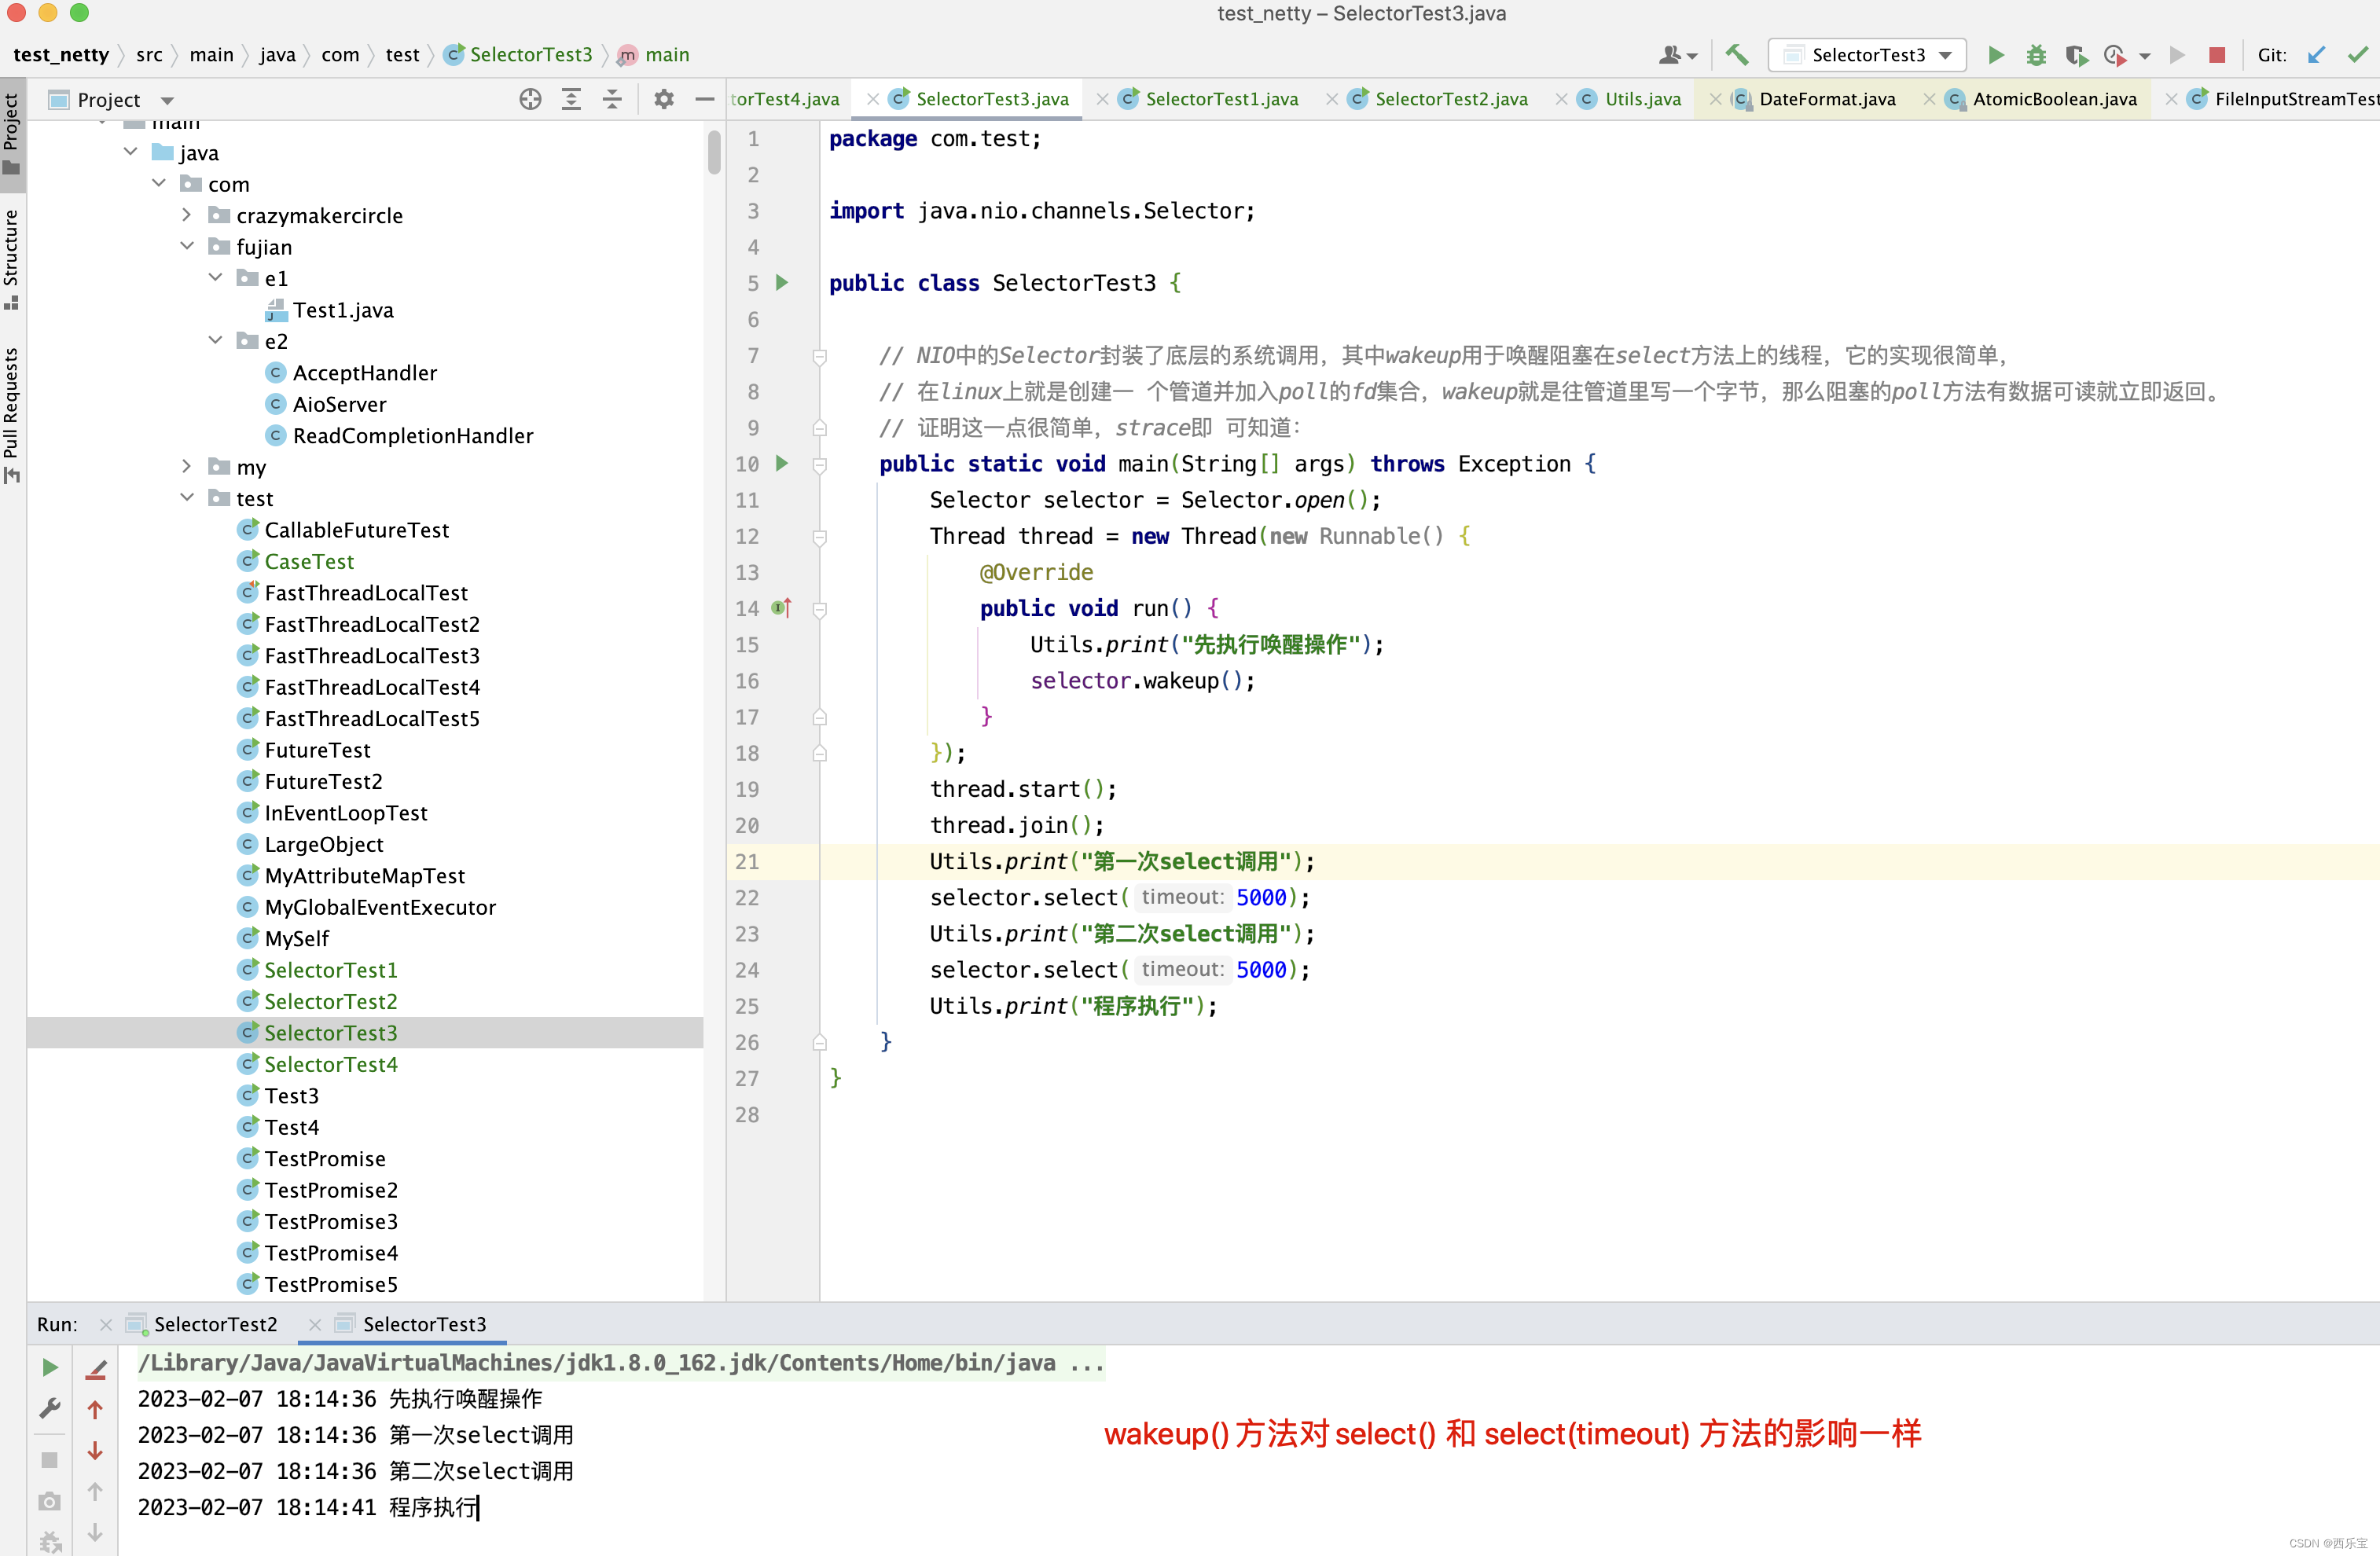The image size is (2380, 1556).
Task: Collapse all nodes in the Project panel
Action: point(612,99)
